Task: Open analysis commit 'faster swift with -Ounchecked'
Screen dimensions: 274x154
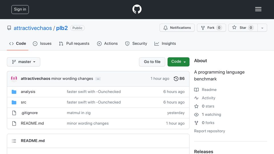Action: point(94,92)
